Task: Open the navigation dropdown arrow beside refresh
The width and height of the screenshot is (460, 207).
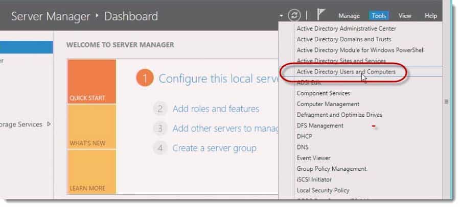Action: coord(281,16)
